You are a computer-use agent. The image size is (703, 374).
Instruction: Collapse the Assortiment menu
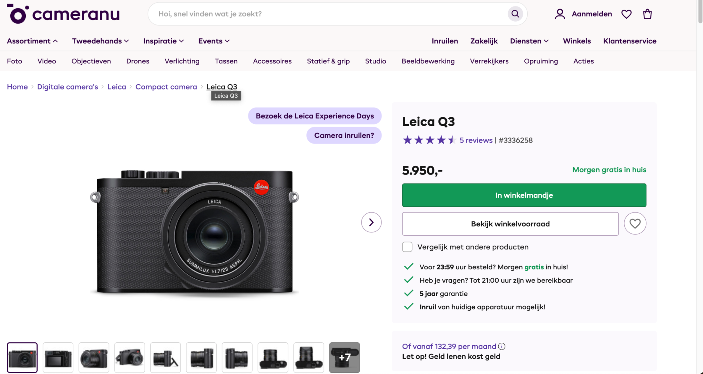[33, 41]
